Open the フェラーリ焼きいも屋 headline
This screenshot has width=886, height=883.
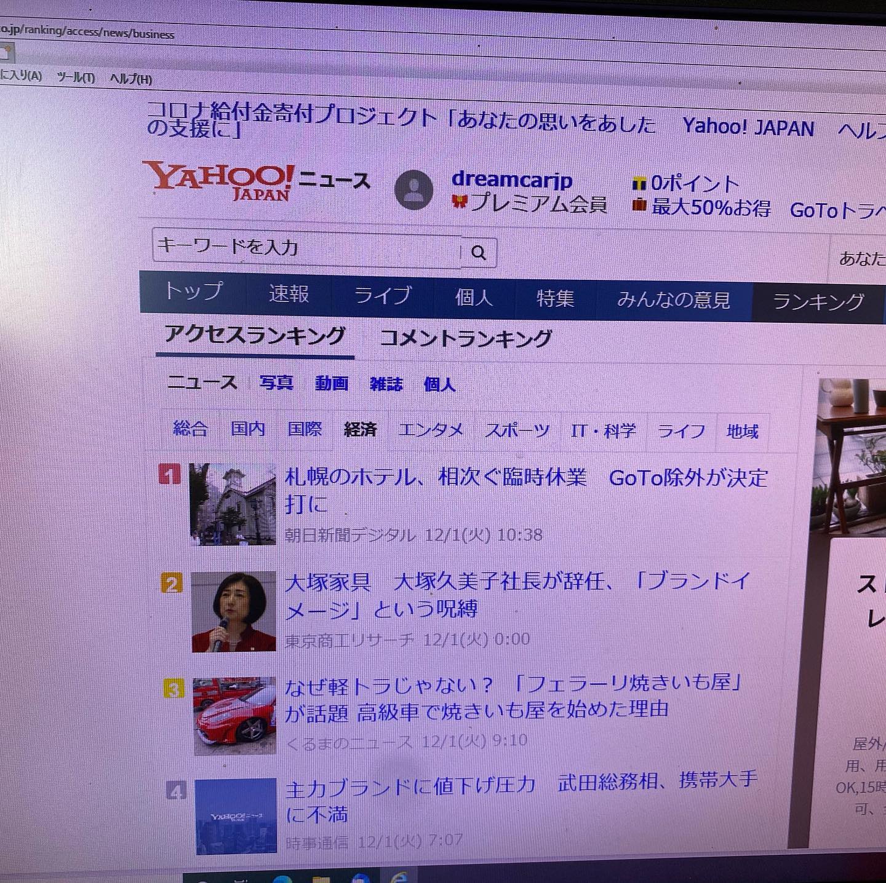[x=514, y=697]
